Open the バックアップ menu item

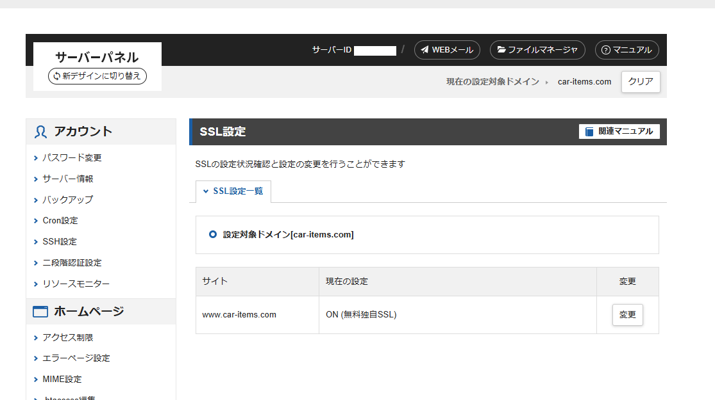(x=67, y=200)
